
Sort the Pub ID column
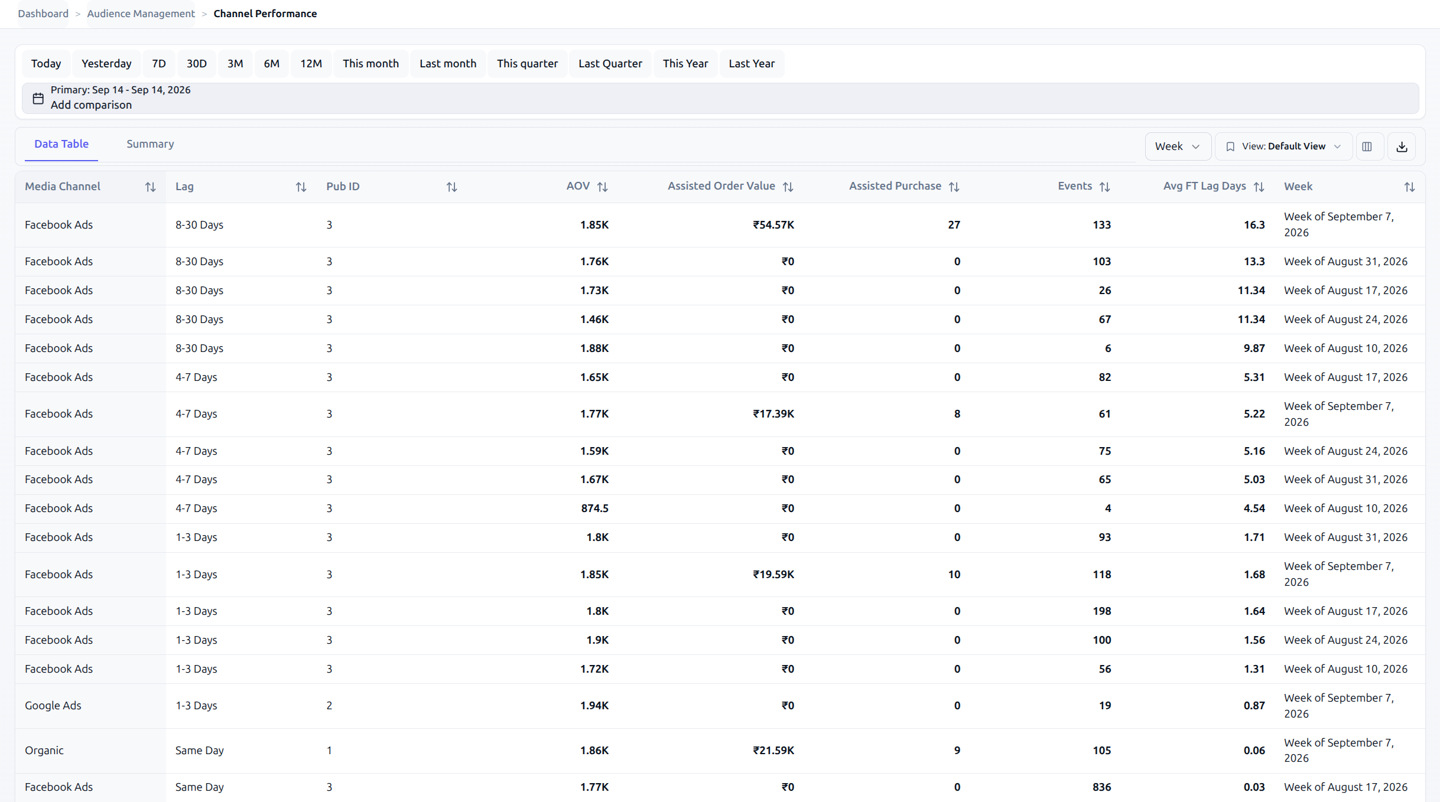(x=451, y=187)
